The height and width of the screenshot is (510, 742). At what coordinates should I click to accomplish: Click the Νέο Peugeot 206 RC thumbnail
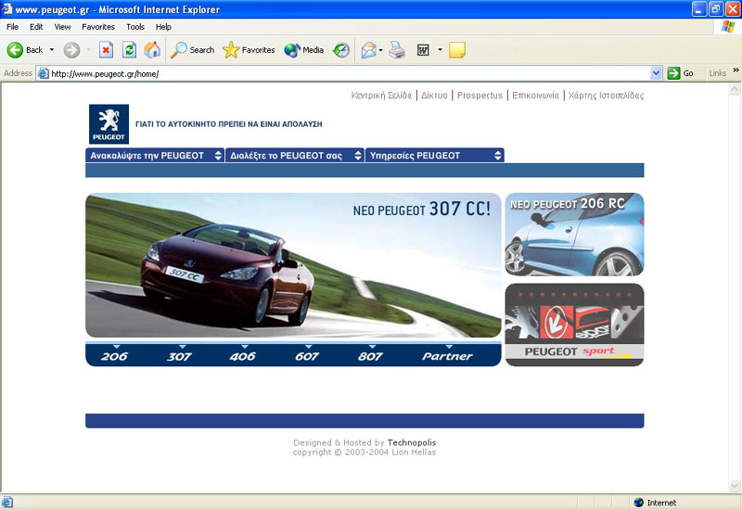click(x=574, y=235)
